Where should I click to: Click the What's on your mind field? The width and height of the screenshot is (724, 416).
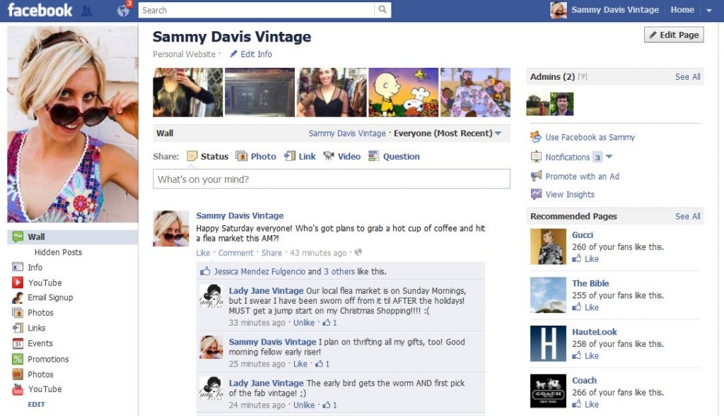pyautogui.click(x=332, y=179)
